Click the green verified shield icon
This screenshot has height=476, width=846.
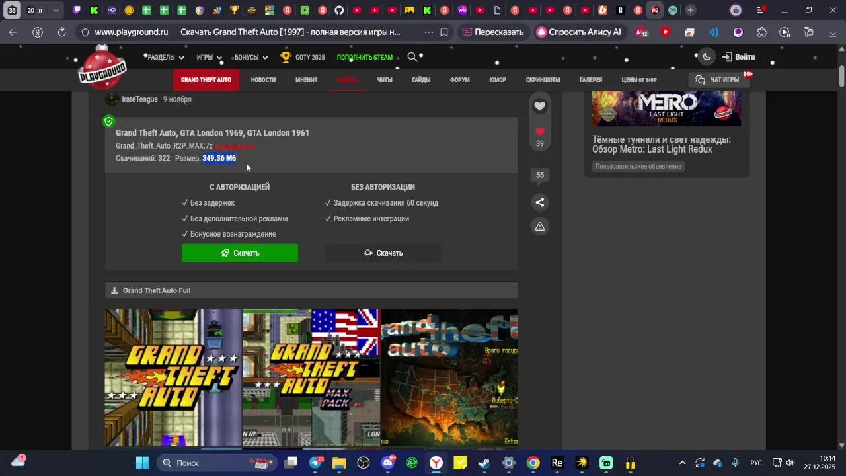click(x=109, y=121)
